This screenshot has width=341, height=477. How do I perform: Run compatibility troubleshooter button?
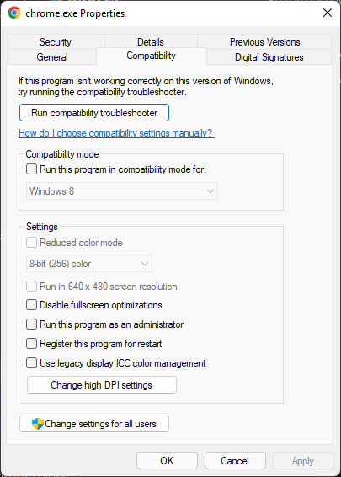(x=94, y=113)
